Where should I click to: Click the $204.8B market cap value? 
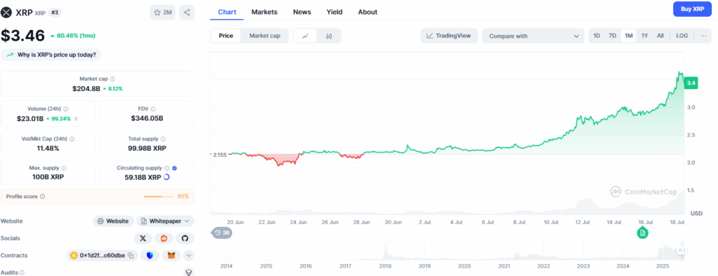(x=86, y=88)
